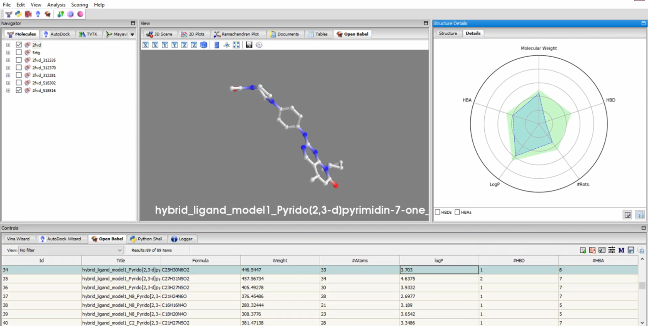Enable the HBAs checkbox
The height and width of the screenshot is (326, 648).
(x=457, y=212)
